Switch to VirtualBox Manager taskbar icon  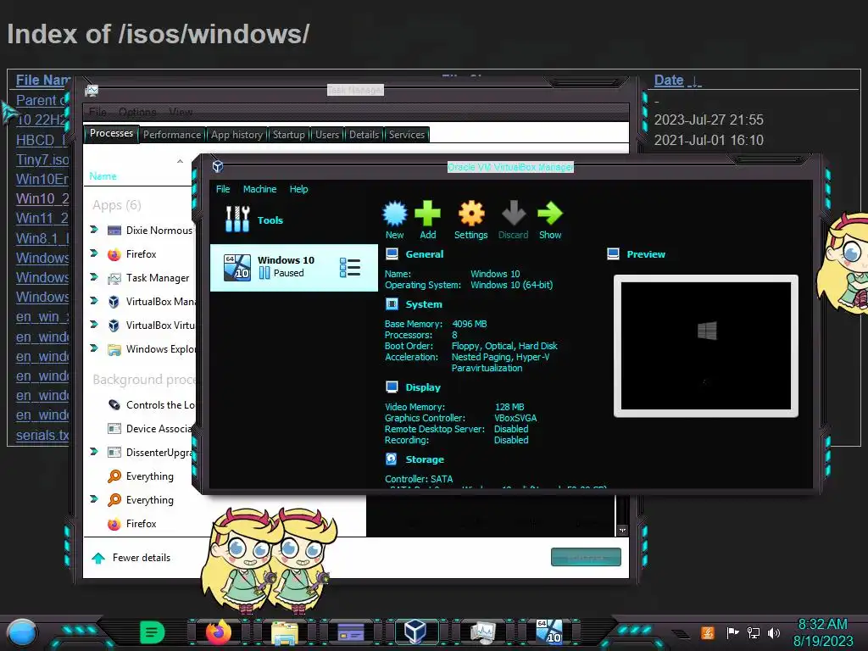415,632
